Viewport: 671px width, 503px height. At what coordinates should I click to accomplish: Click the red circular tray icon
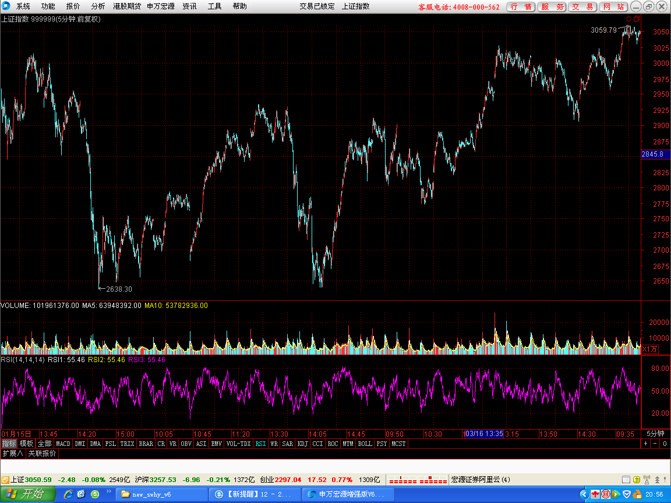tap(606, 494)
